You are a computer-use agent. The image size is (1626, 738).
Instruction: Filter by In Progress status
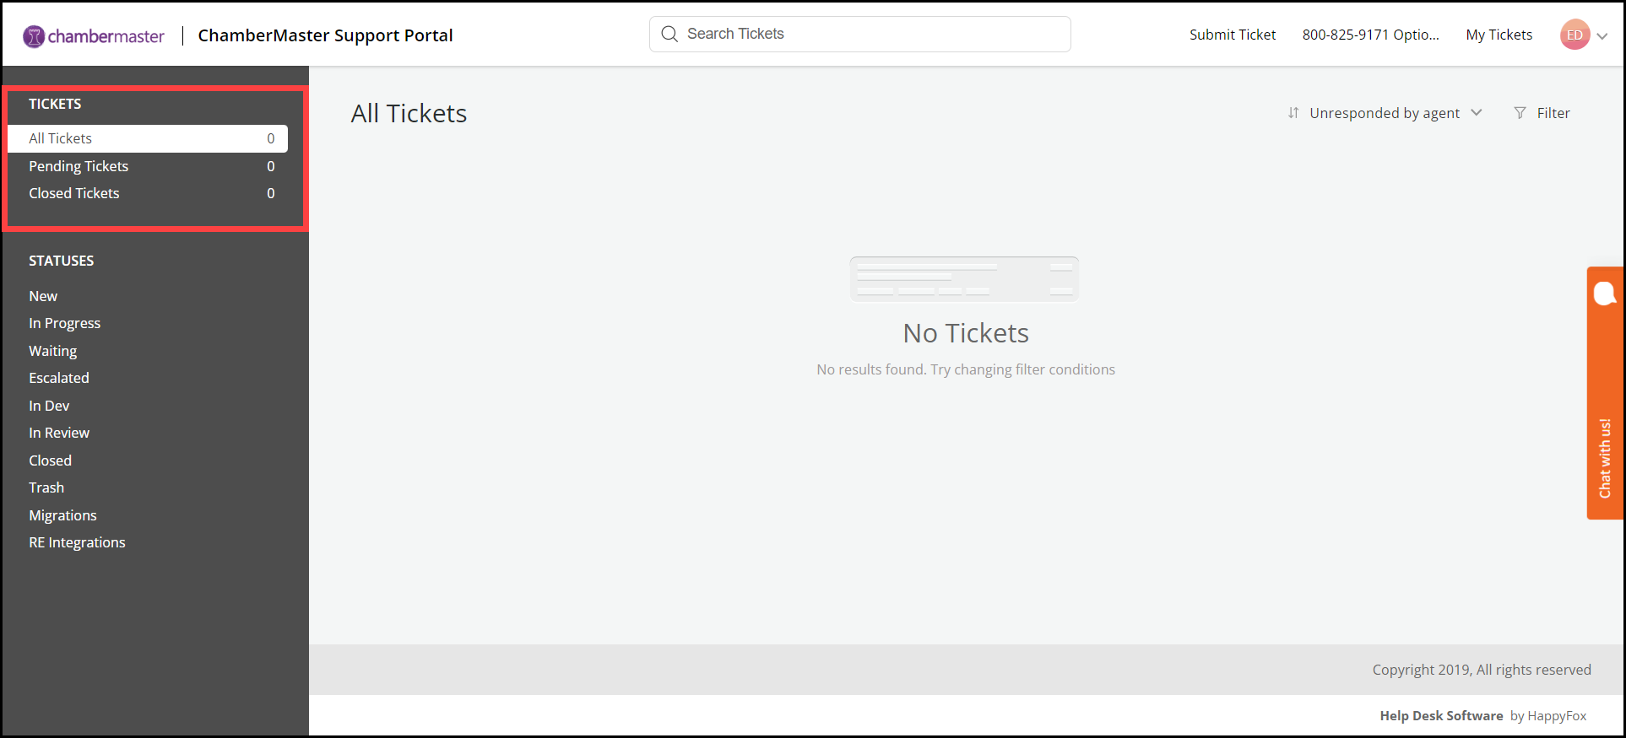click(64, 323)
